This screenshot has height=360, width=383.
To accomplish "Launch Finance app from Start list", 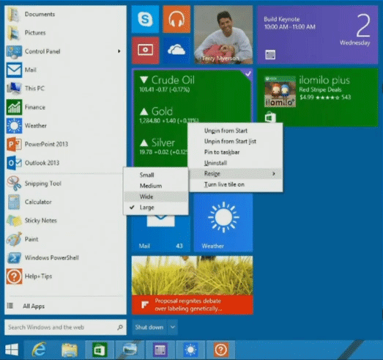I will tap(65, 107).
